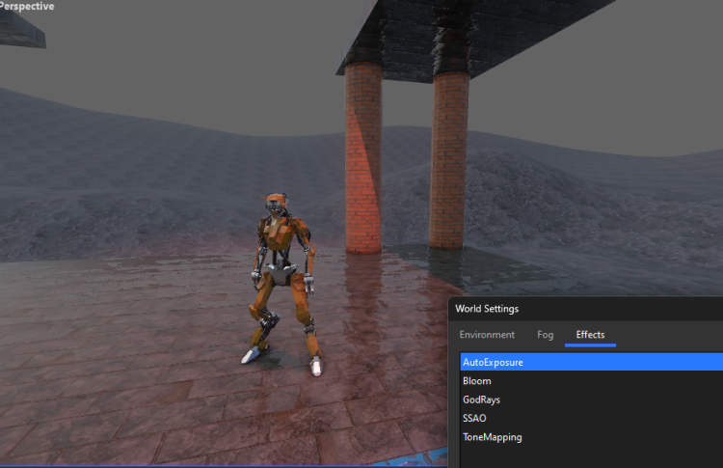Select the right brick pillar

[x=449, y=159]
